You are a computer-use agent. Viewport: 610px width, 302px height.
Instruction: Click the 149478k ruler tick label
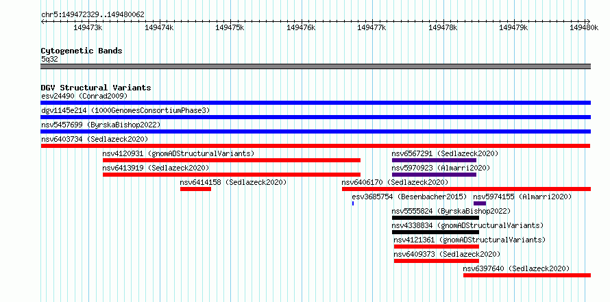click(443, 27)
